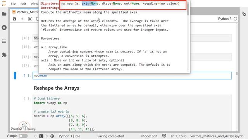Click Vectors_Matrices_and_Arrays.ipynb in status bar

point(217,136)
